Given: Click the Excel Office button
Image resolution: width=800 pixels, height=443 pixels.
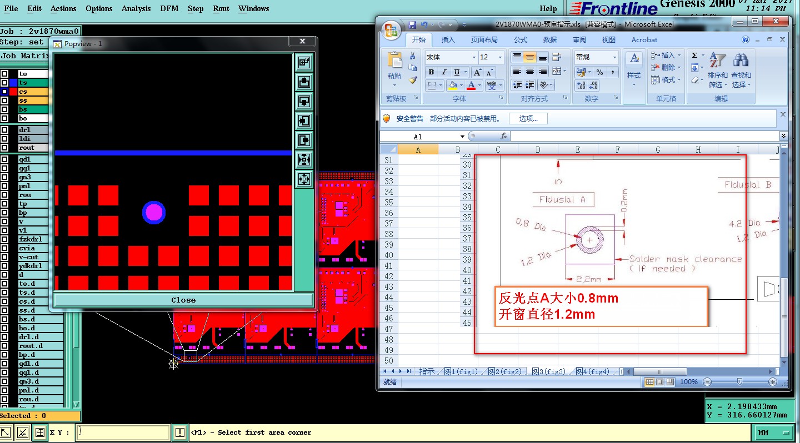Looking at the screenshot, I should pyautogui.click(x=391, y=29).
